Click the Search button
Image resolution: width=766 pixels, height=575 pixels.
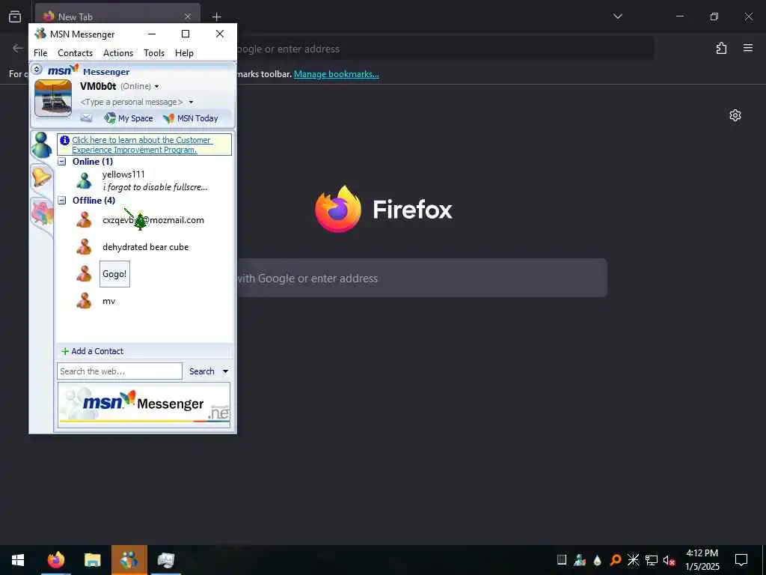(202, 371)
